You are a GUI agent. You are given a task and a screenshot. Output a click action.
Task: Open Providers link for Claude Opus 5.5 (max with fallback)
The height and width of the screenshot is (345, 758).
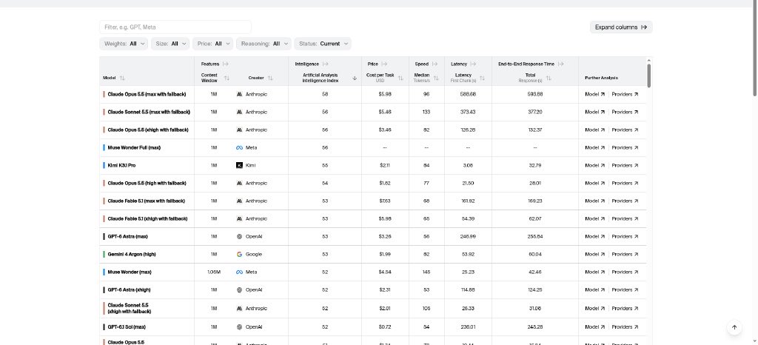click(x=625, y=94)
